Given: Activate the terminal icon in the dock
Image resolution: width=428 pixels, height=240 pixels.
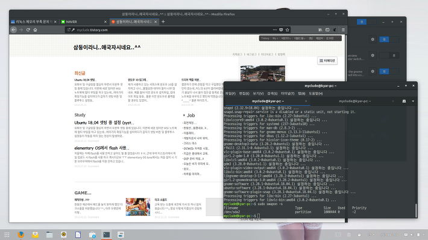Looking at the screenshot, I should click(x=107, y=235).
